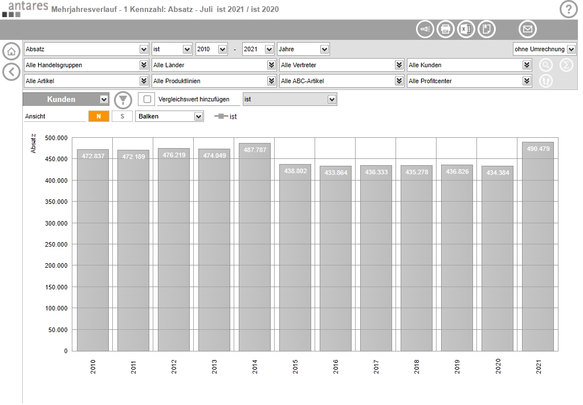Image resolution: width=583 pixels, height=405 pixels.
Task: Export the chart to Excel
Action: tap(466, 29)
